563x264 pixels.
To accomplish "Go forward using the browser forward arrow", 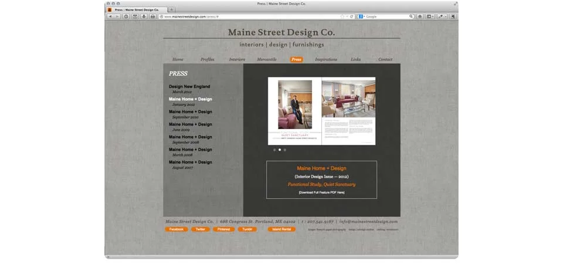I will (117, 16).
